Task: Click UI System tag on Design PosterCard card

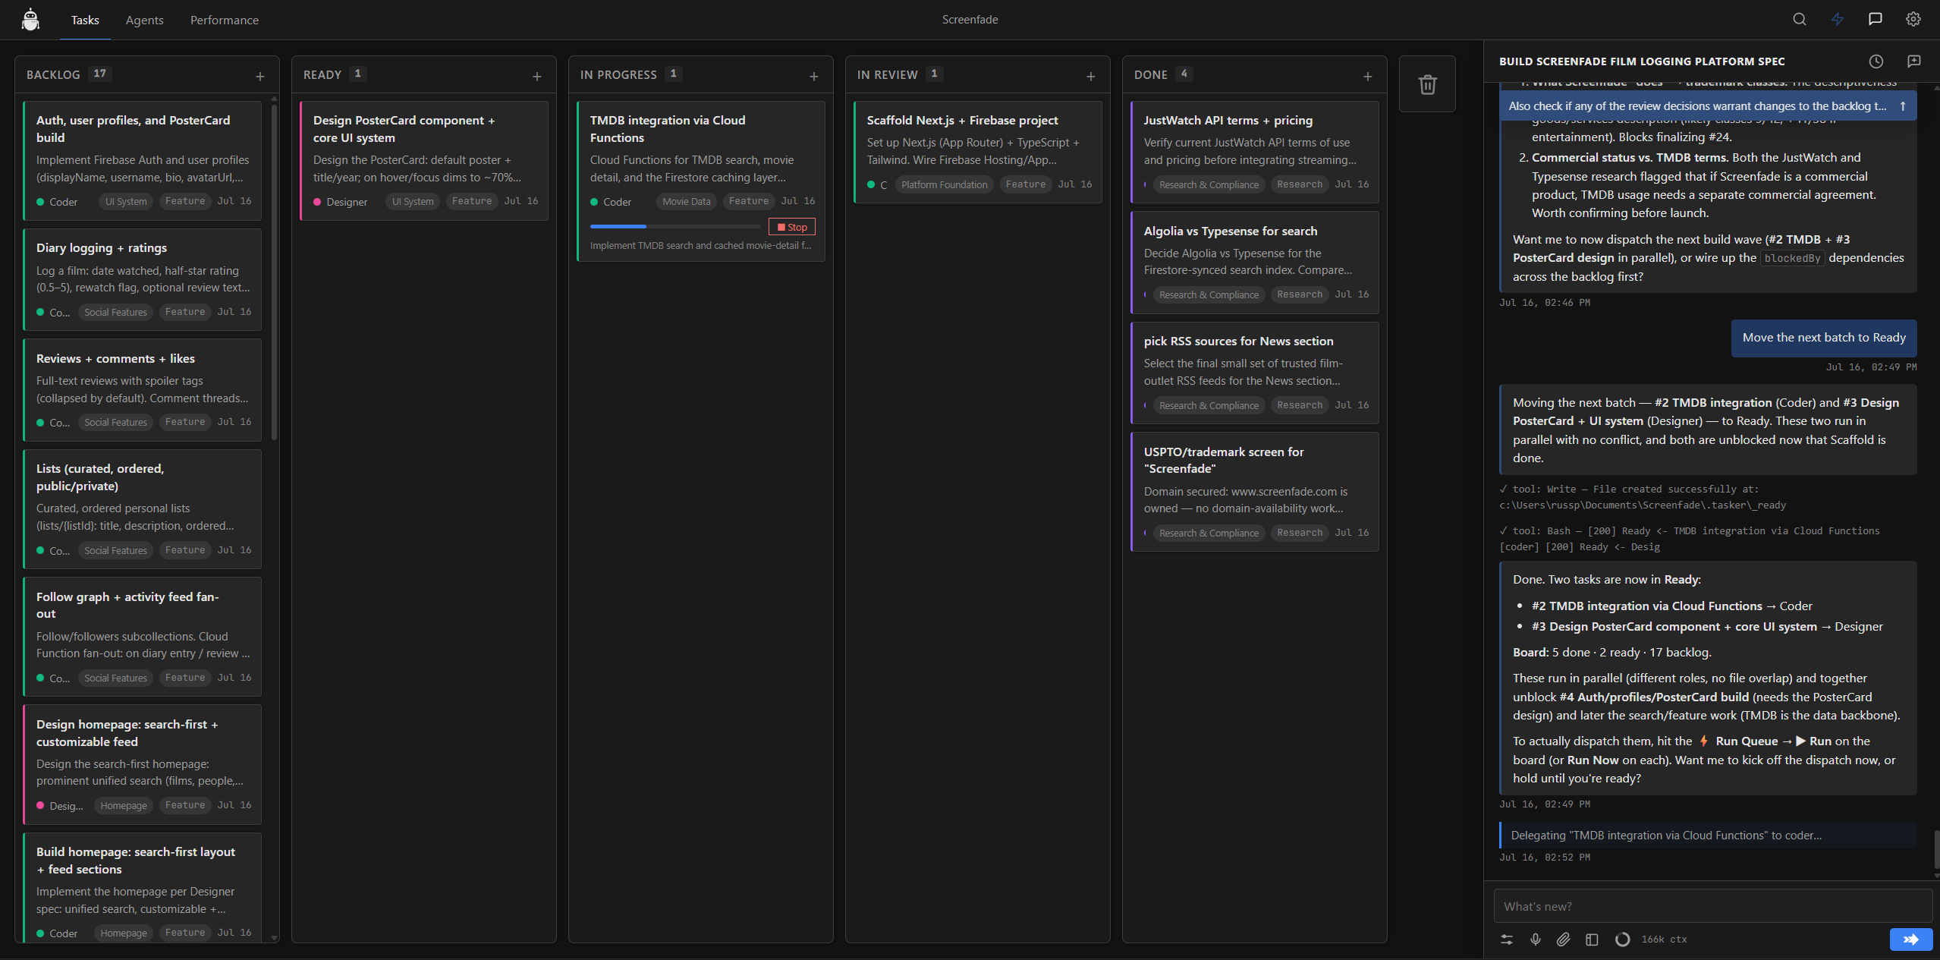Action: 413,202
